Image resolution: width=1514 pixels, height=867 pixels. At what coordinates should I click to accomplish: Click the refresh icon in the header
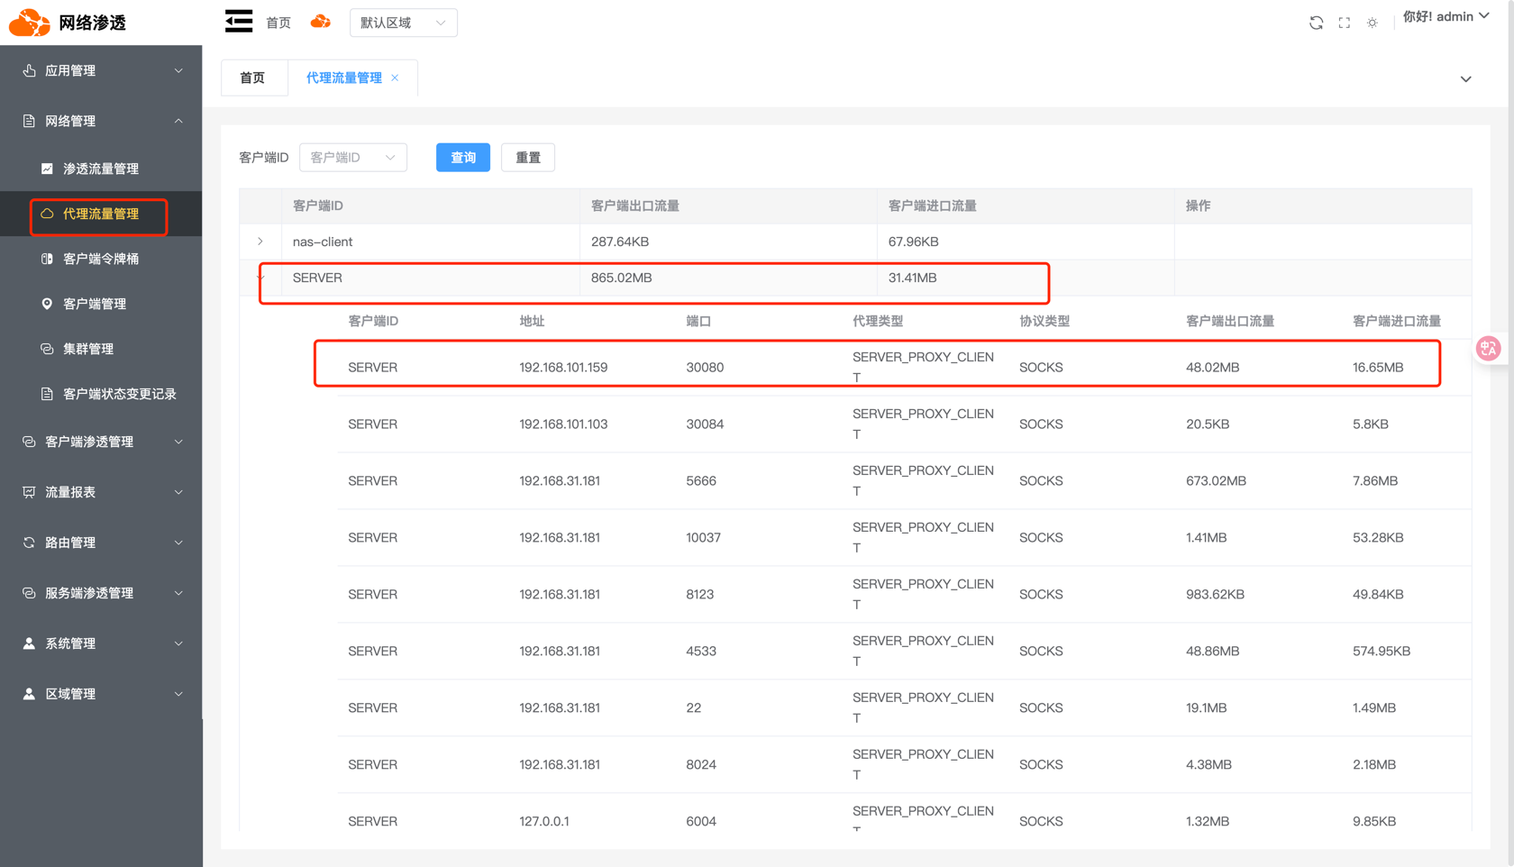(x=1316, y=23)
